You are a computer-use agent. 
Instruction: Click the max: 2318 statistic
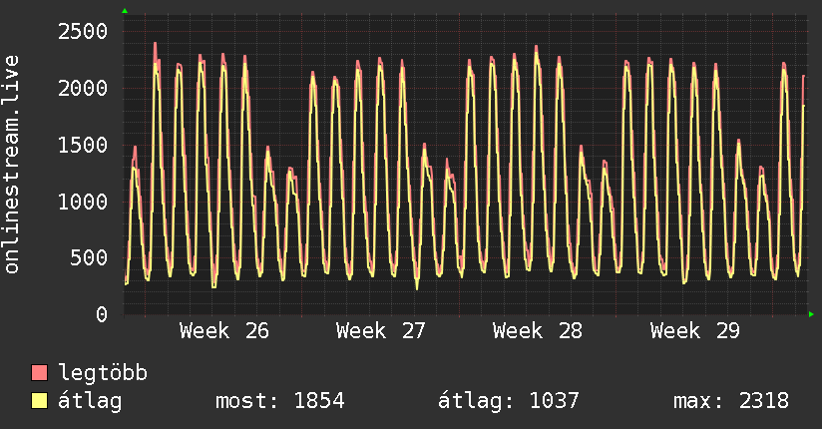point(731,401)
